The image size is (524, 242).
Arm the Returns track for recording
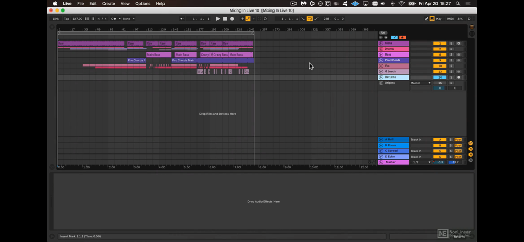tap(458, 78)
